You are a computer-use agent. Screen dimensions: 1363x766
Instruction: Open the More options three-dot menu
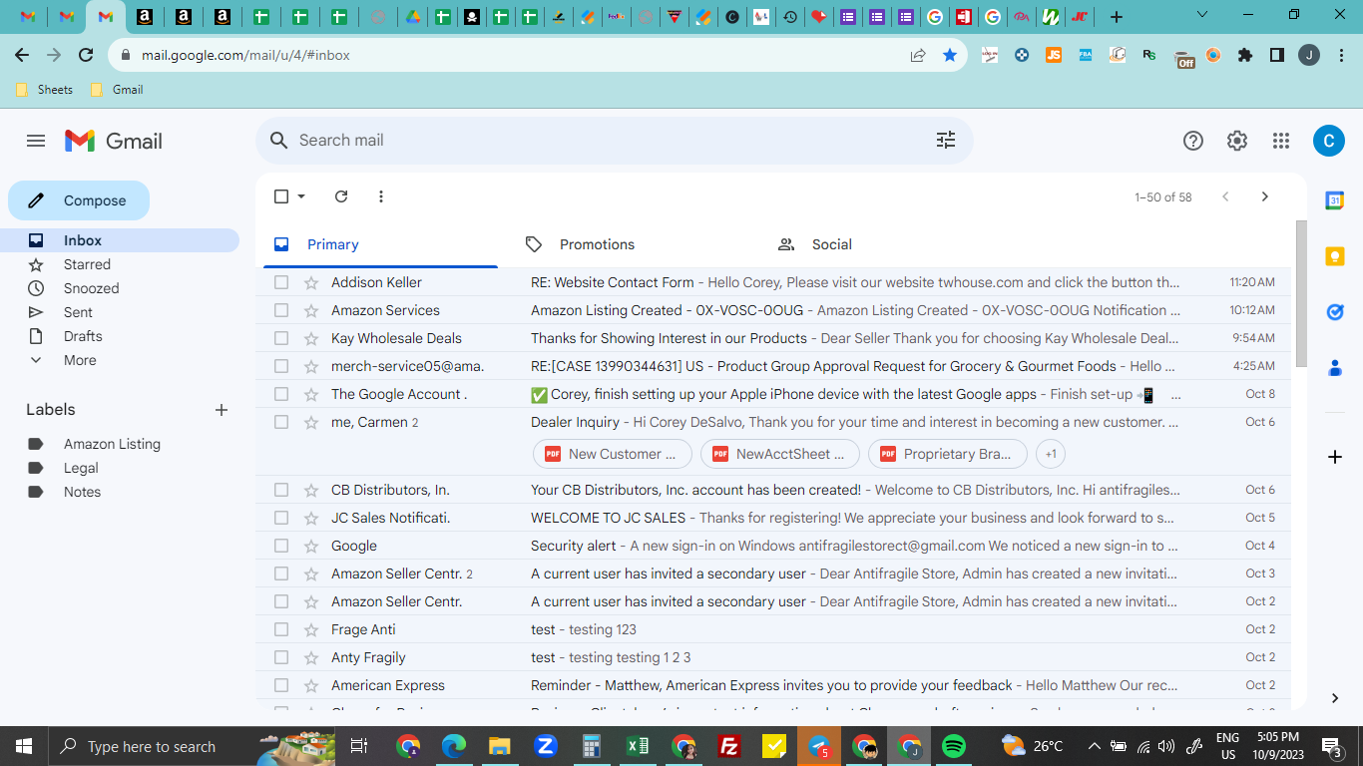click(x=381, y=196)
